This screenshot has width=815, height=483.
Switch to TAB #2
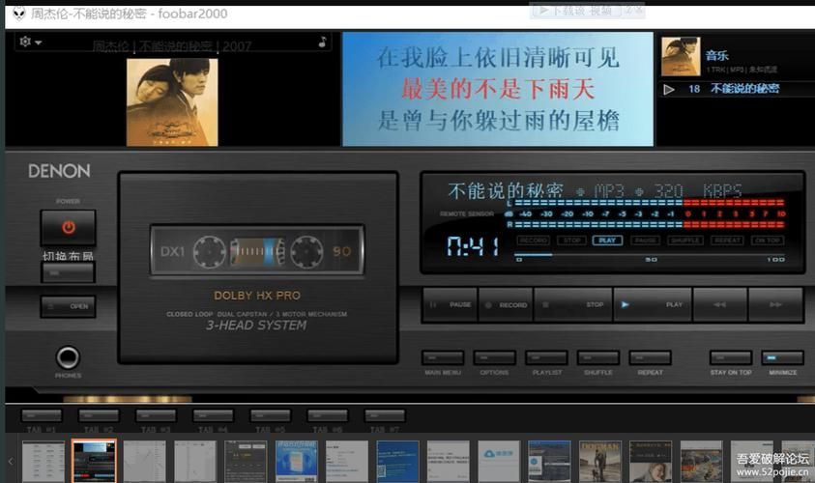click(x=99, y=416)
